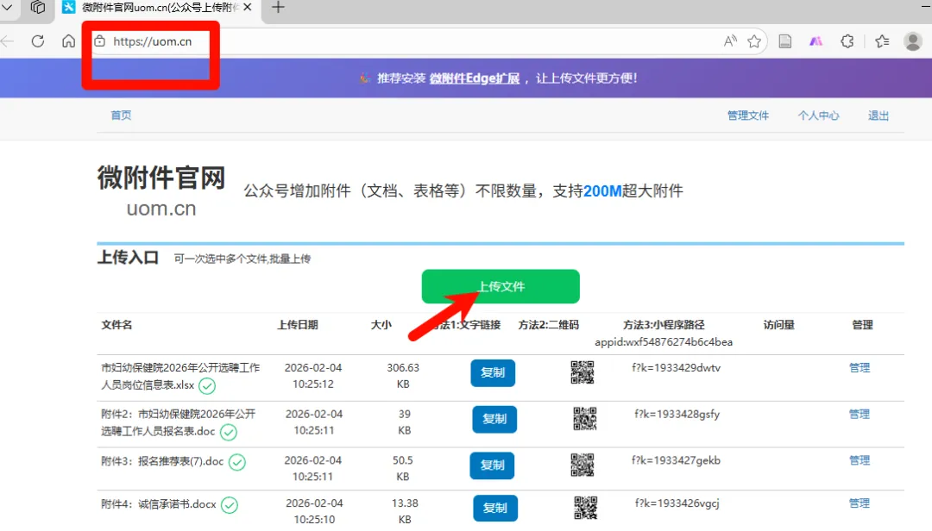
Task: Click the green 上传文件 button
Action: click(x=501, y=286)
